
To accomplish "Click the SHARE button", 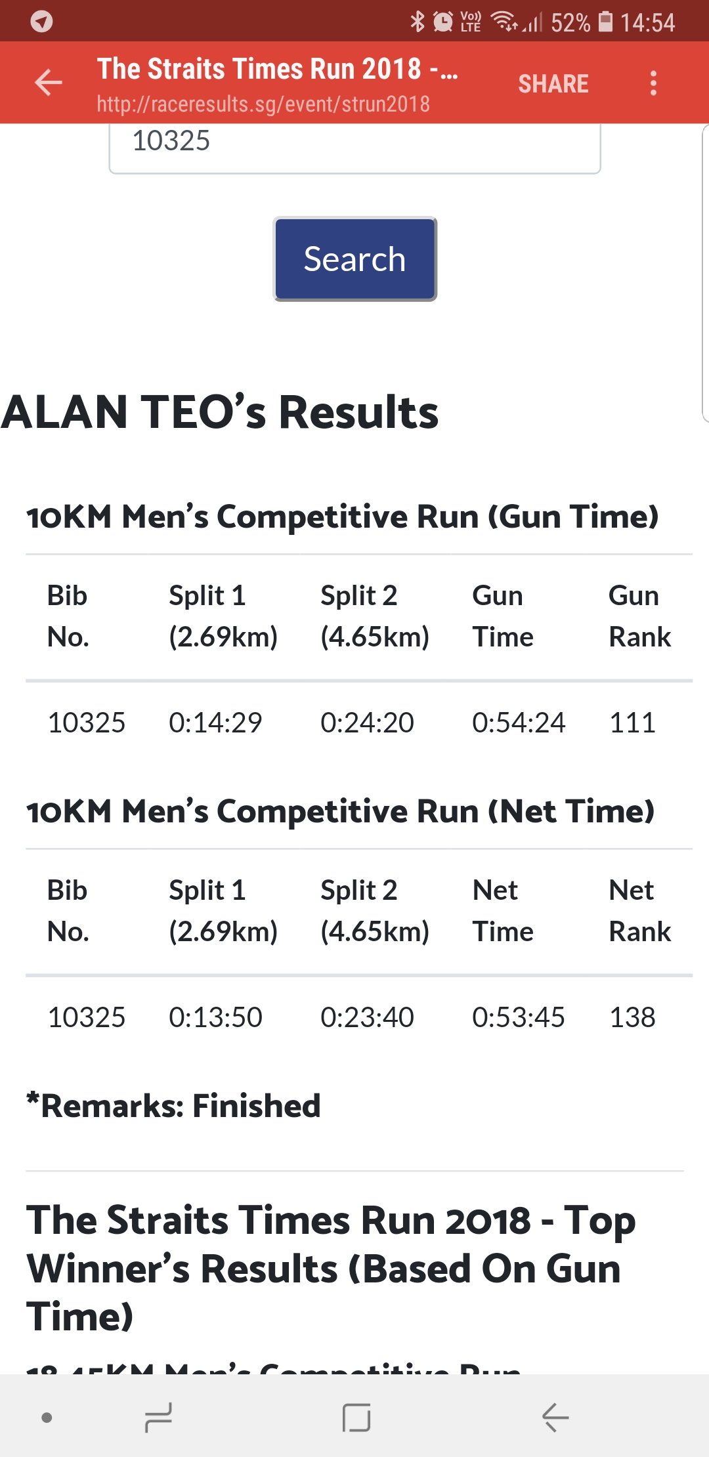I will point(553,83).
